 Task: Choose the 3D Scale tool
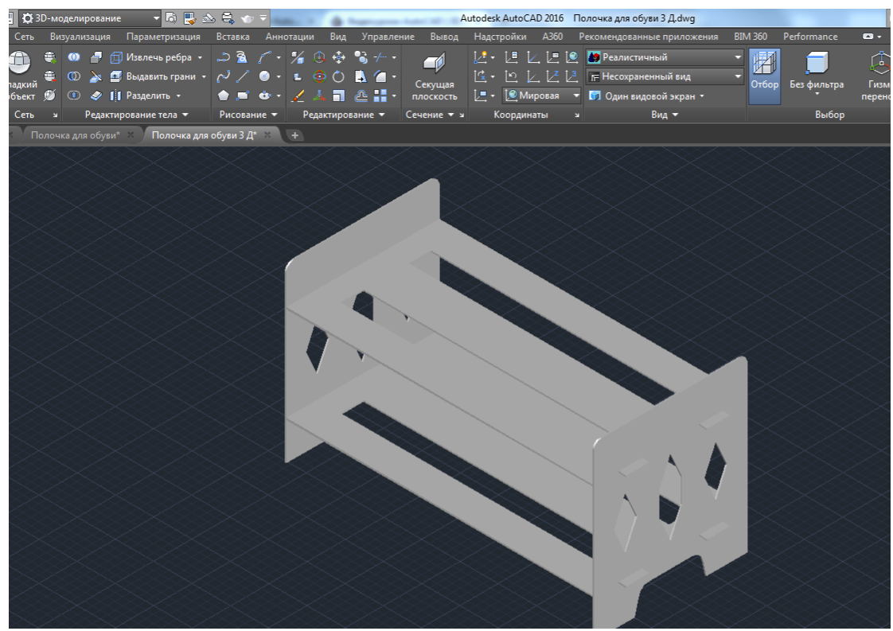[x=319, y=95]
